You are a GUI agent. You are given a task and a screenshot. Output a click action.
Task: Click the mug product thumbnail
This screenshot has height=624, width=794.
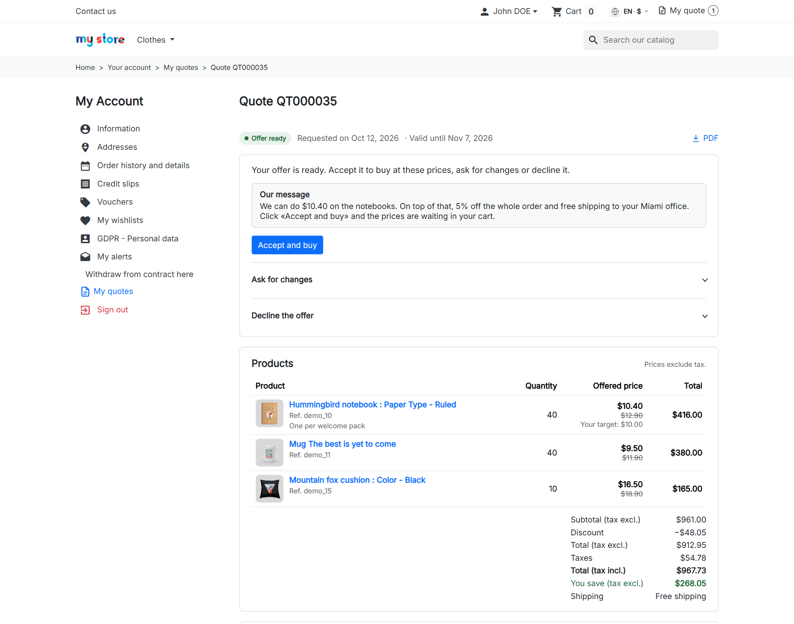click(x=269, y=453)
